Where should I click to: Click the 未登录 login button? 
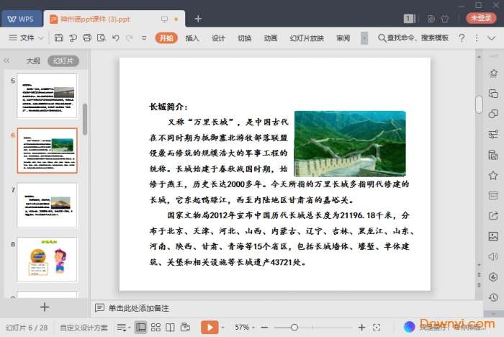[x=480, y=18]
